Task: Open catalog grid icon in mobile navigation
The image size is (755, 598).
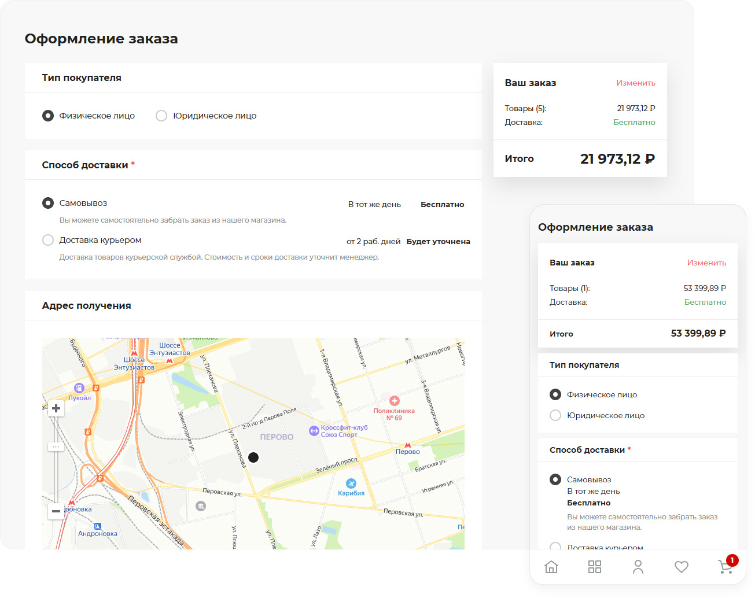Action: [x=595, y=567]
